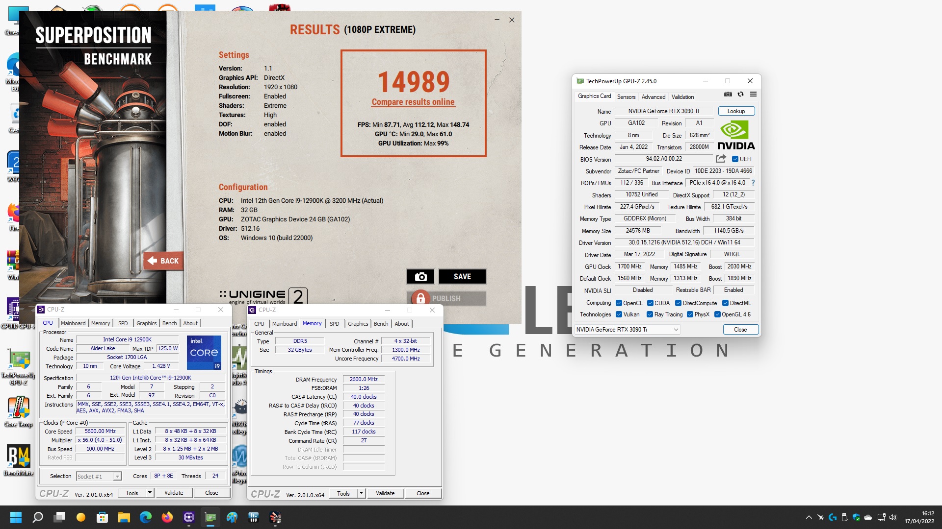Click the Windows Security shield tray icon
The height and width of the screenshot is (529, 942).
coord(856,517)
